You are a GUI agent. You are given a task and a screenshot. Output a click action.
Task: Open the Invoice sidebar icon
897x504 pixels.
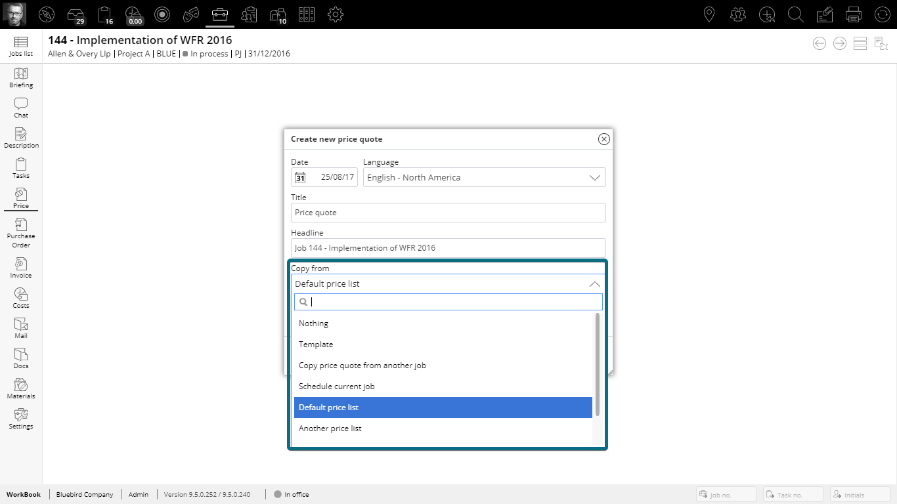21,268
